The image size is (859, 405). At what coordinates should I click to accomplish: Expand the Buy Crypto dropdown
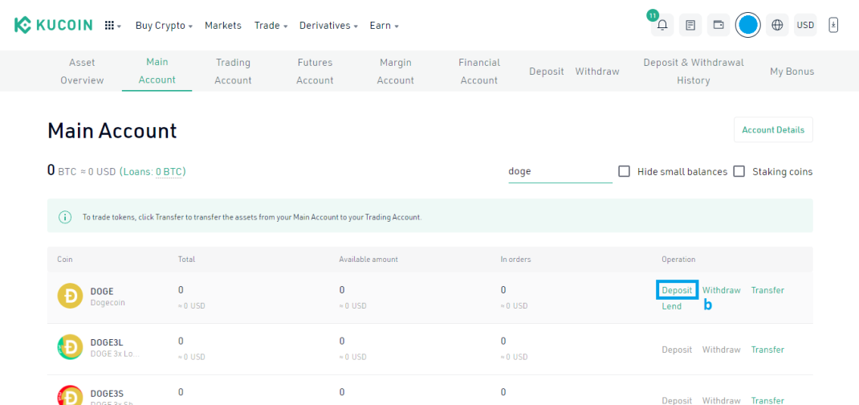[x=164, y=26]
